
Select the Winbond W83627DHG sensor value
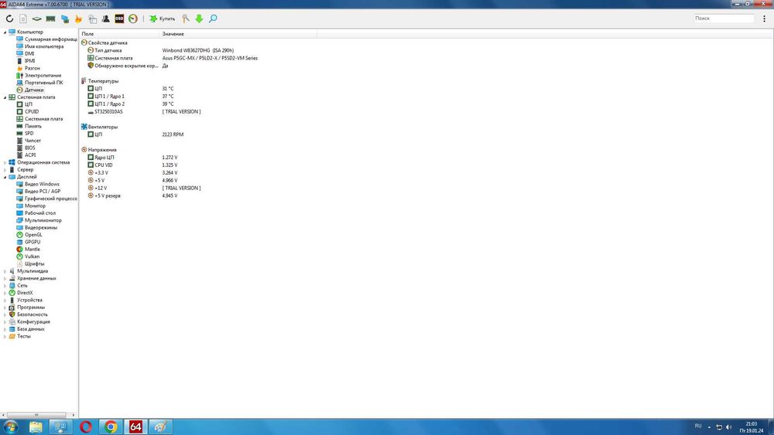click(198, 51)
